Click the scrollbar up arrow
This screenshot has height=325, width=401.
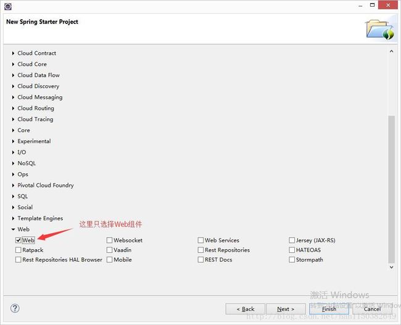pyautogui.click(x=391, y=51)
